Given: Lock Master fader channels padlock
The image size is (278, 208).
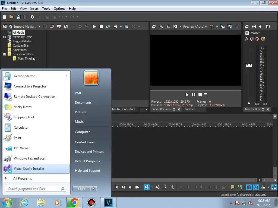Looking at the screenshot, I should click(x=249, y=103).
